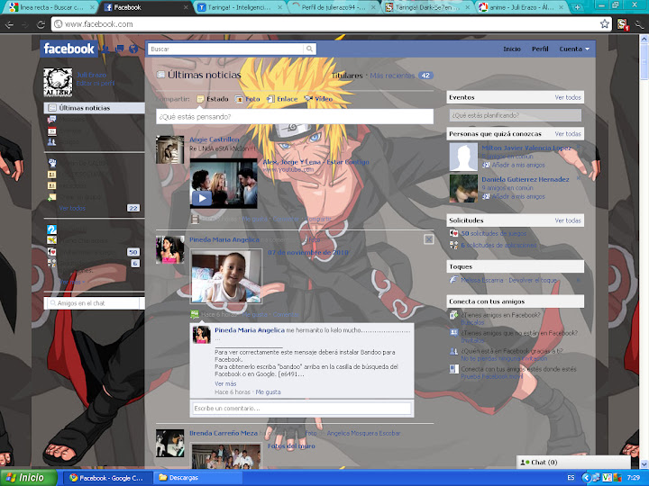Open Windows Inicio start button
Screen dimensions: 649x486
click(x=28, y=478)
